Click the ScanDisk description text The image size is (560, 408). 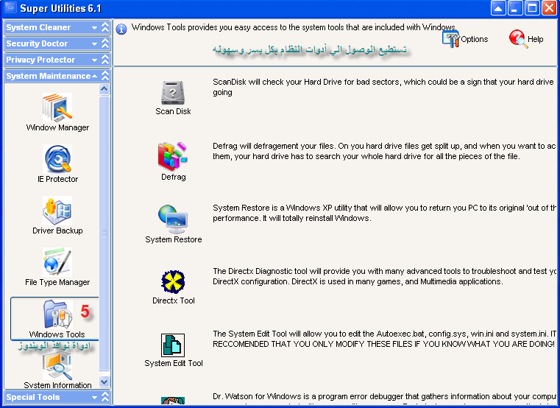coord(383,87)
